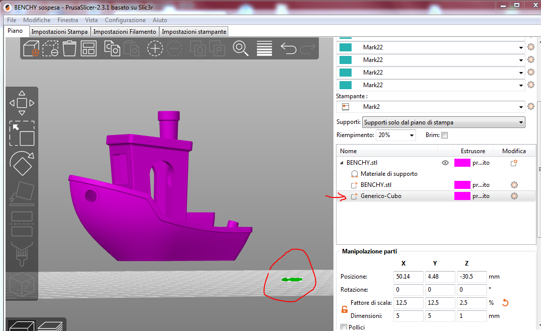541x331 pixels.
Task: Reset scale with the orange arrow
Action: pyautogui.click(x=505, y=303)
